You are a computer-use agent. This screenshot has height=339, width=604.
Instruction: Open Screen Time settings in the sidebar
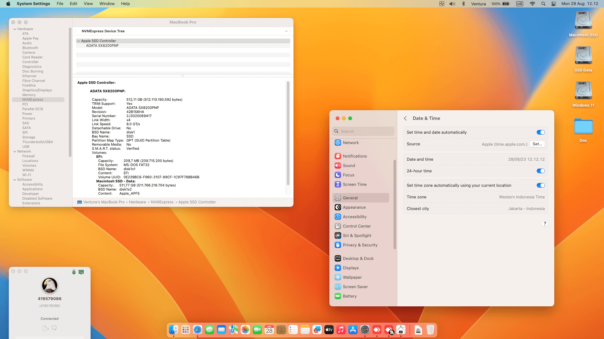(x=355, y=184)
